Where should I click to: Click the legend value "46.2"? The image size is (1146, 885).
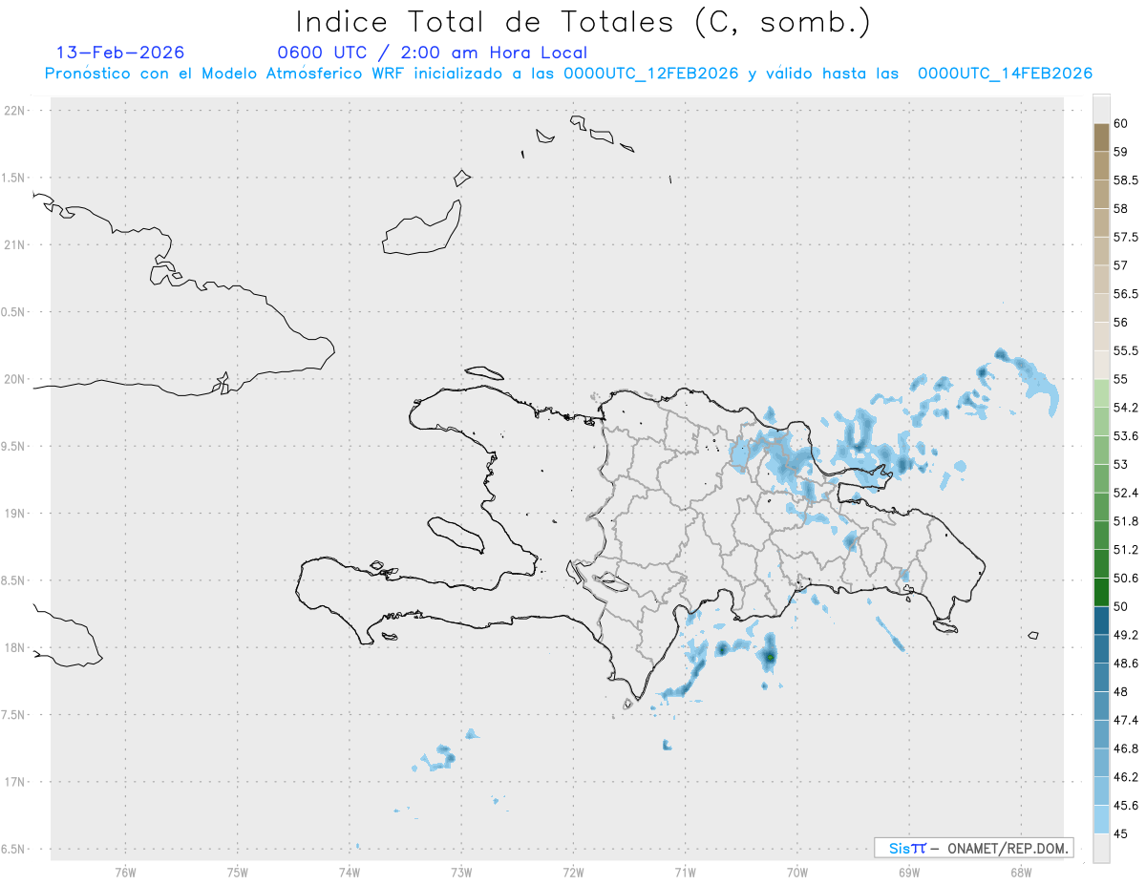click(1125, 777)
